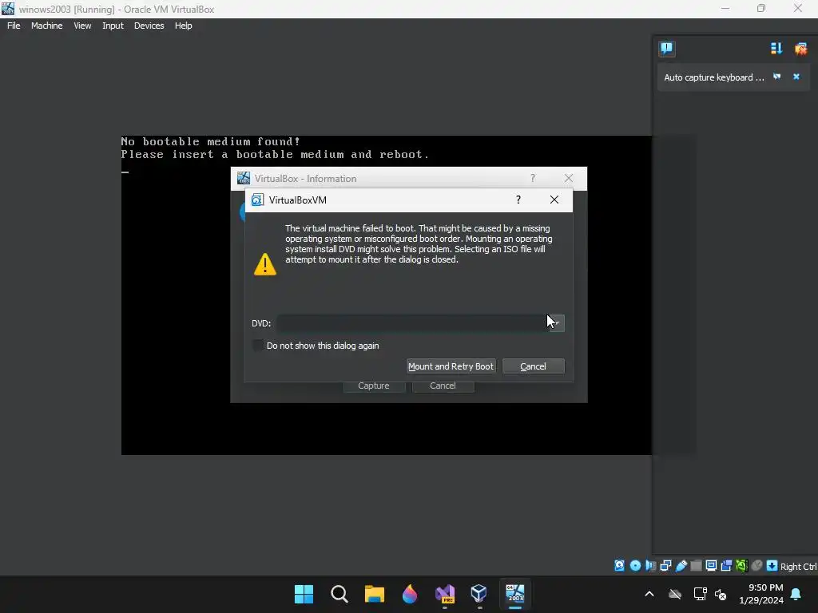Click the cloud sync tray icon

pos(675,594)
